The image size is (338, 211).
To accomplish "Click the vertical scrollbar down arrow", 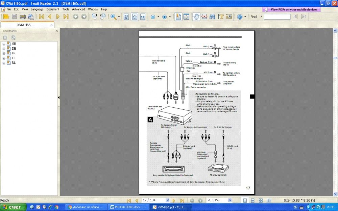I will pyautogui.click(x=335, y=194).
